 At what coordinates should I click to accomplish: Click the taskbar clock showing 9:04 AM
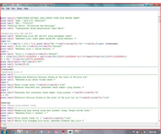153,132
